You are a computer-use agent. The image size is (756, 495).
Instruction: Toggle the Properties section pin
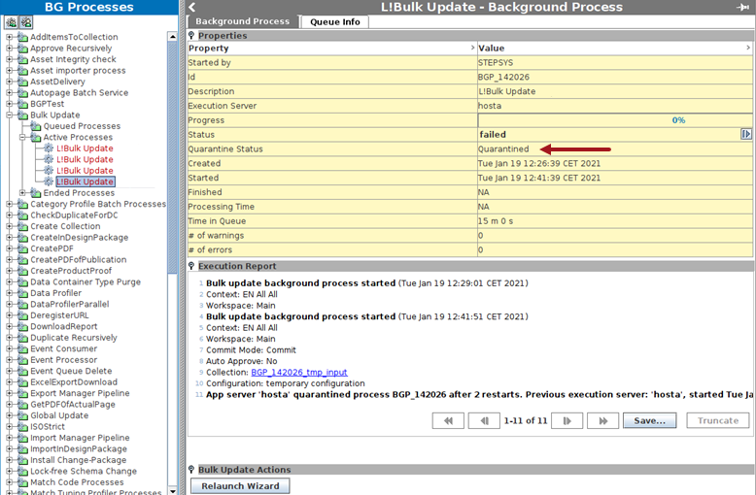pyautogui.click(x=192, y=36)
